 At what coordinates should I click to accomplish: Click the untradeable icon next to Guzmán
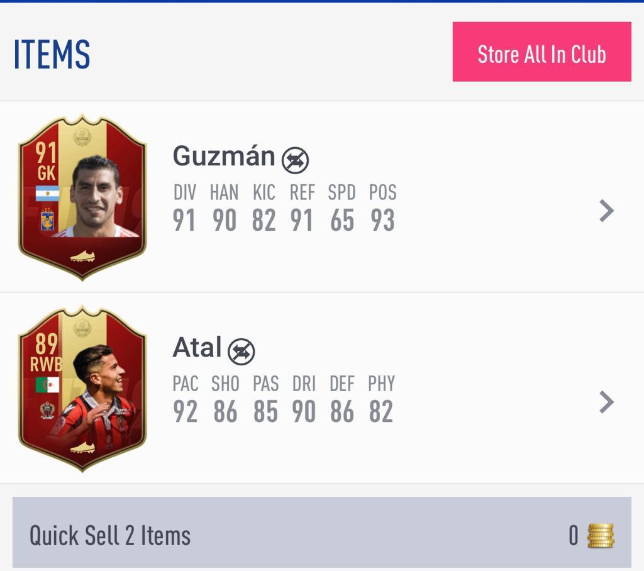pos(295,160)
